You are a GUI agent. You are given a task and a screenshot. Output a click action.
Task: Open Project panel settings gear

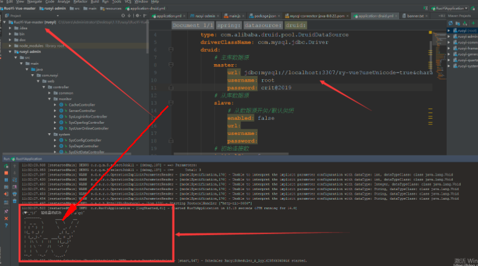point(138,16)
